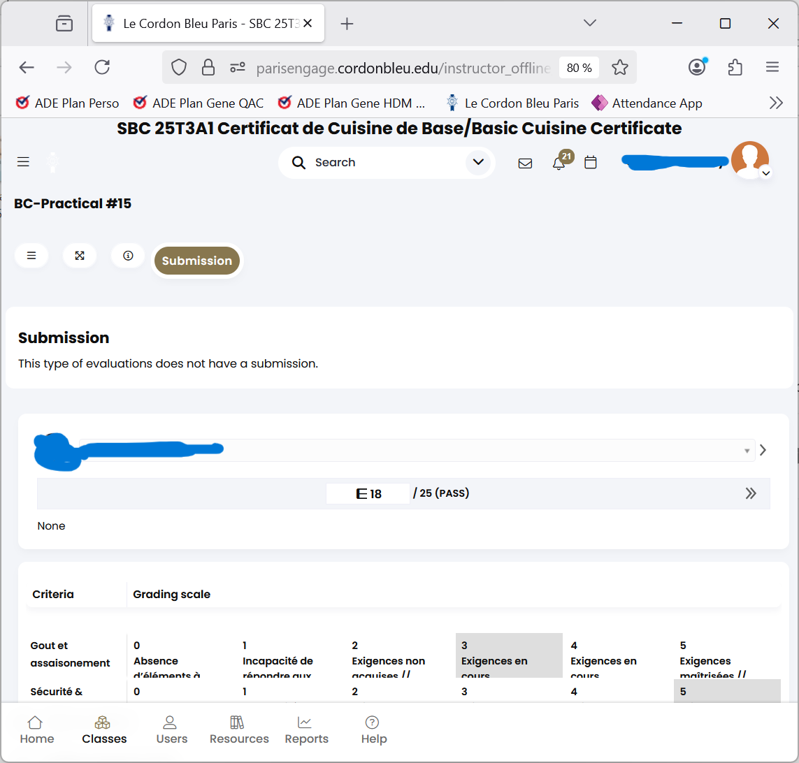Select score 0 for Gout et assaisonnement
Screen dimensions: 799x763
(x=181, y=656)
